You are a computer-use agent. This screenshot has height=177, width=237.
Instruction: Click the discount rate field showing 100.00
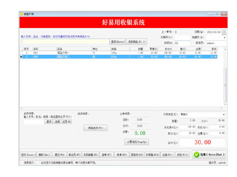188,127
